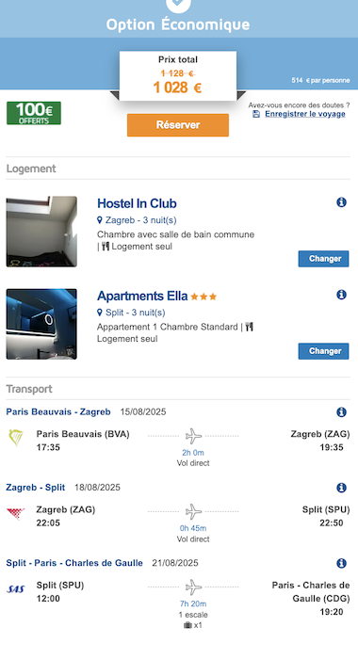Open info icon for Hostel In Club
This screenshot has height=659, width=358.
click(341, 202)
